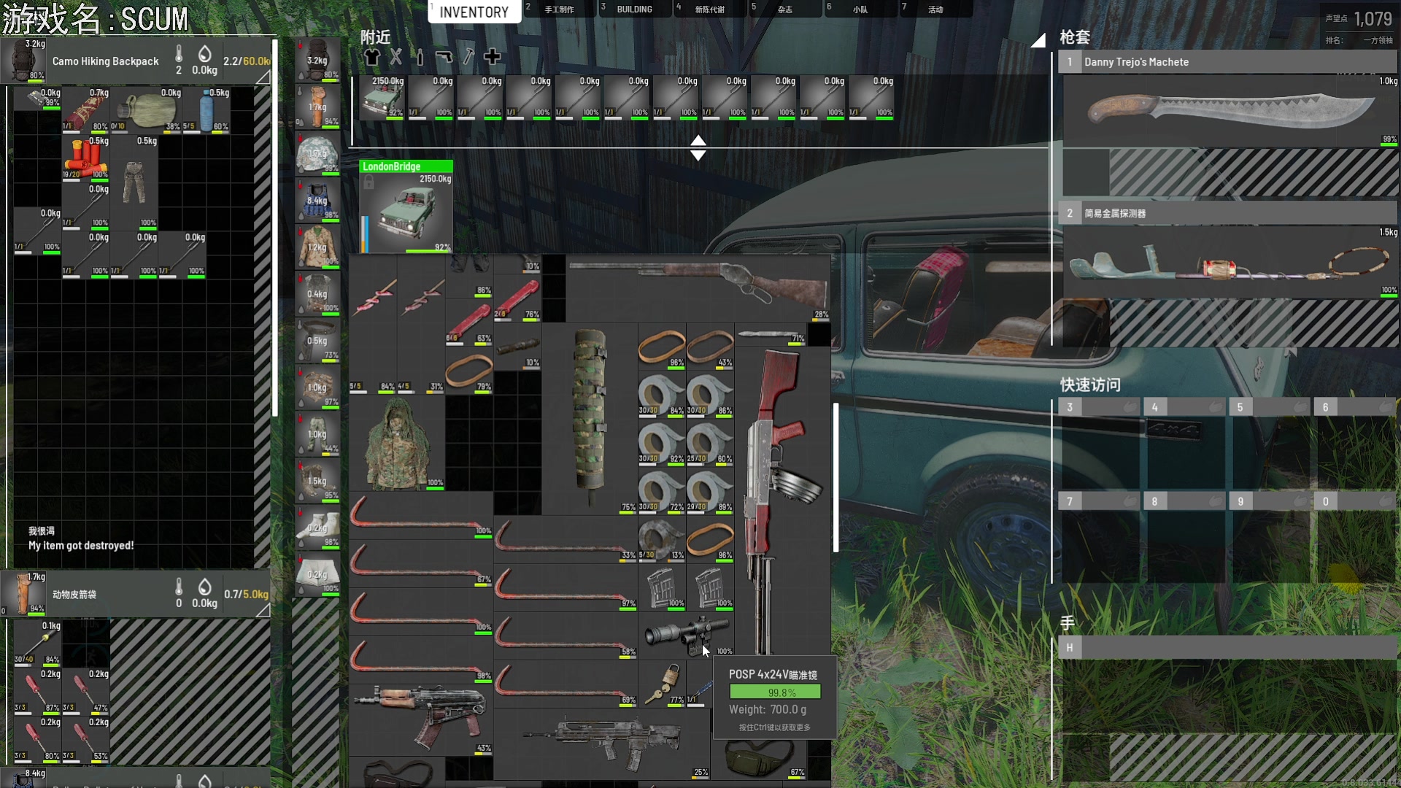Screen dimensions: 1401x788
Task: Click the clothing filter shirt icon
Action: tap(372, 57)
